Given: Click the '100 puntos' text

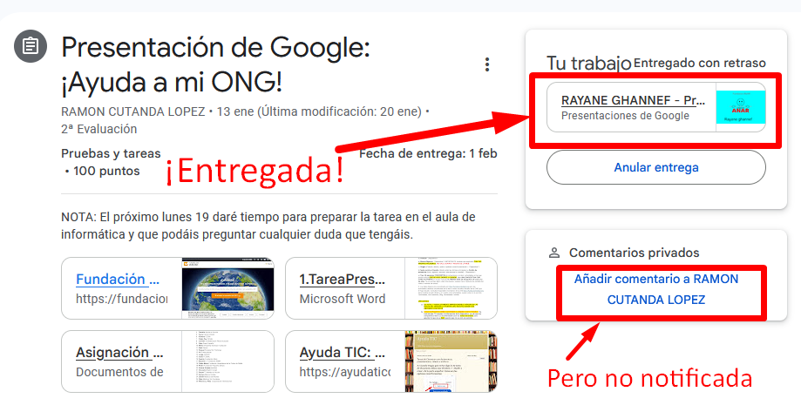Looking at the screenshot, I should (106, 171).
